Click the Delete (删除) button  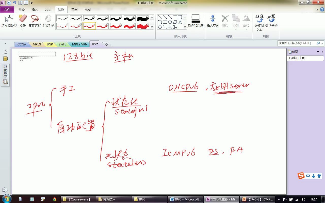pos(225,21)
